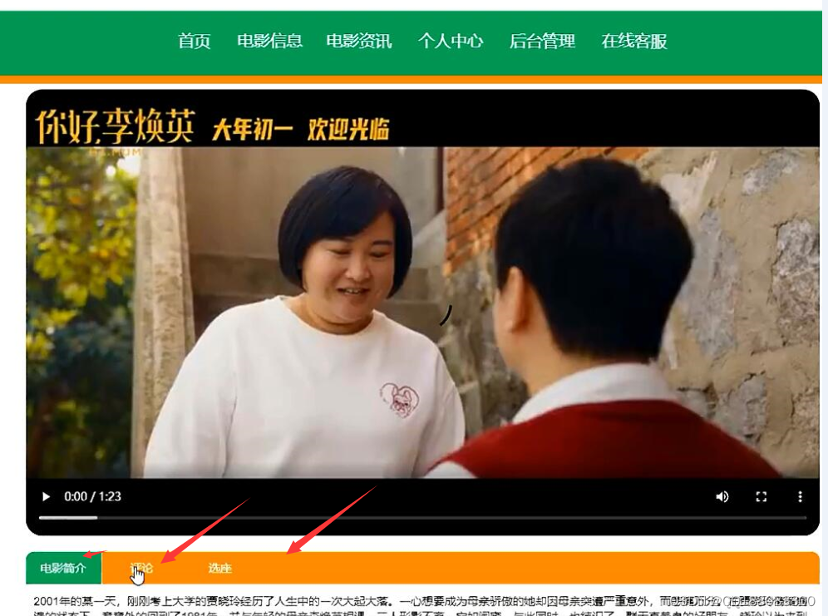Select the 电影简介 tab
The image size is (828, 616).
[x=63, y=568]
